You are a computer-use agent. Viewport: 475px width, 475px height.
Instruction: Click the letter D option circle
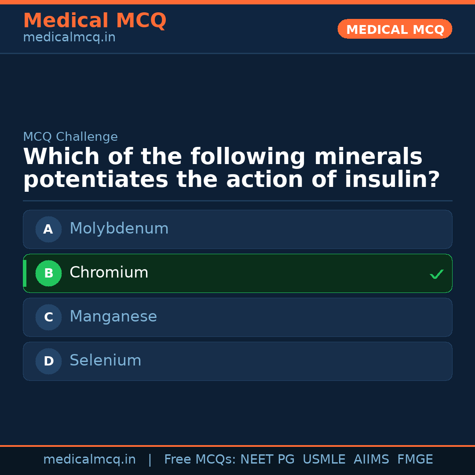click(x=48, y=361)
